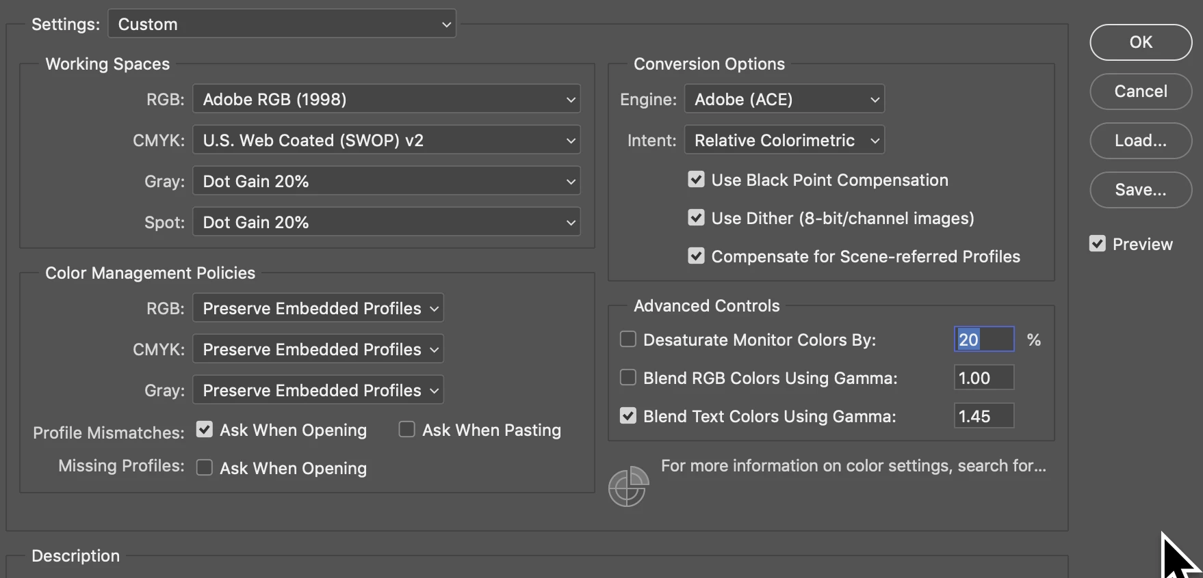This screenshot has height=578, width=1203.
Task: Disable the Preview checkbox
Action: pyautogui.click(x=1097, y=244)
